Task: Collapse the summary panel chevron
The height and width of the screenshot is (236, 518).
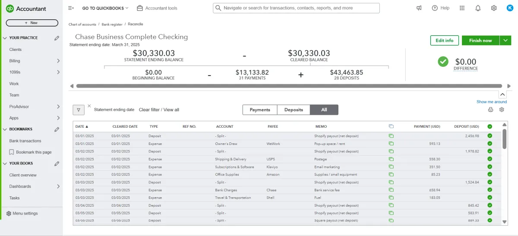Action: tap(502, 94)
